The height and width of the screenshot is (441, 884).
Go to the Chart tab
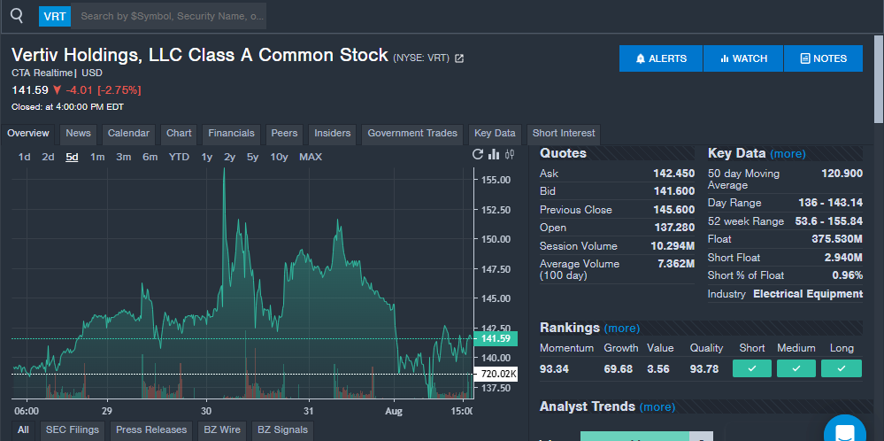[x=179, y=134]
